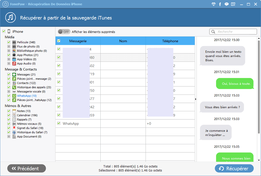Click the Bibliothèque photo icon
The width and height of the screenshot is (261, 176).
14,51
